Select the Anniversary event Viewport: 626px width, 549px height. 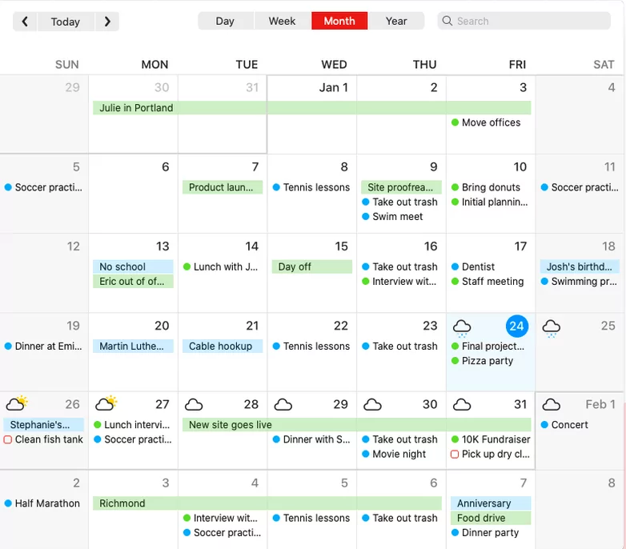[491, 503]
